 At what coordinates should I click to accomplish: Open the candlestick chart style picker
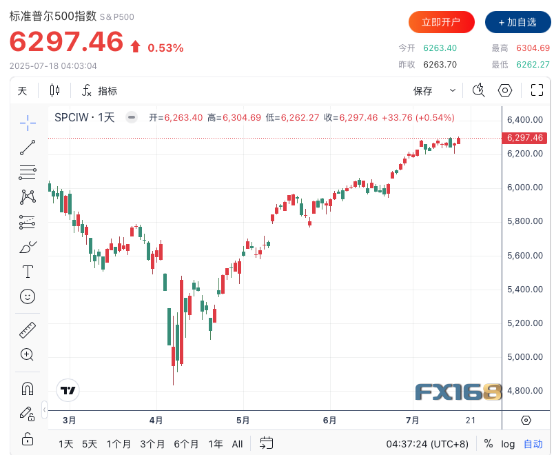click(x=55, y=90)
